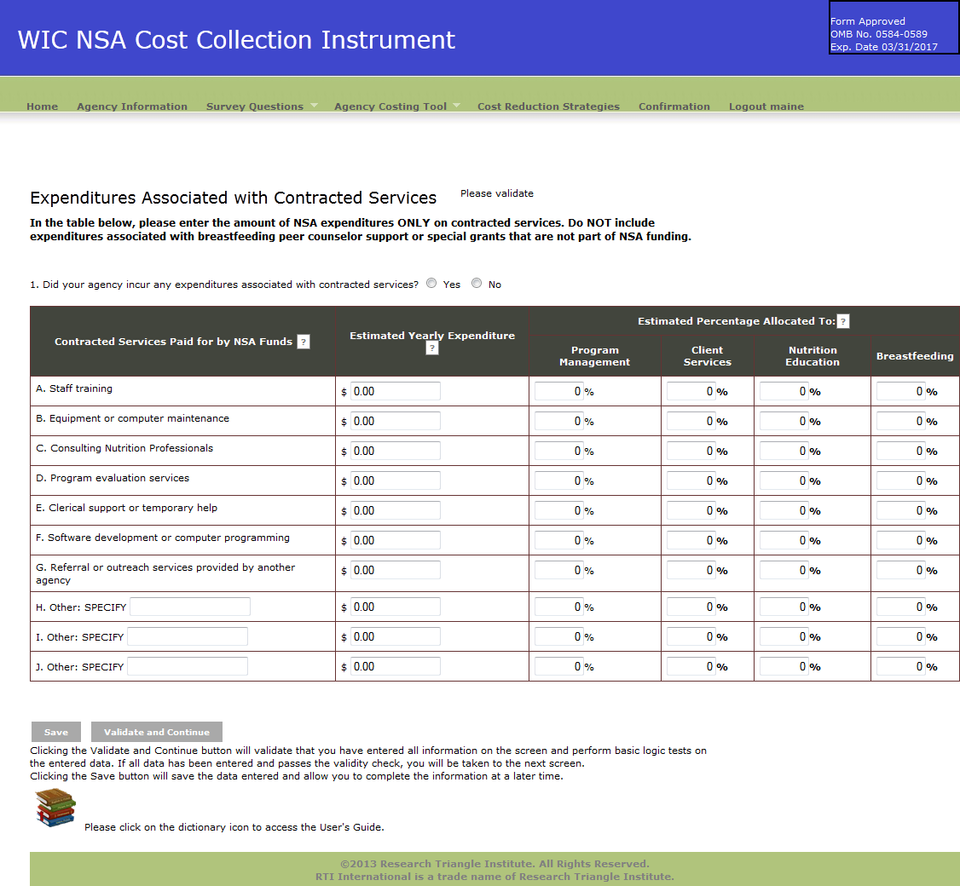
Task: Click Clerical support expenditure field
Action: coord(395,510)
